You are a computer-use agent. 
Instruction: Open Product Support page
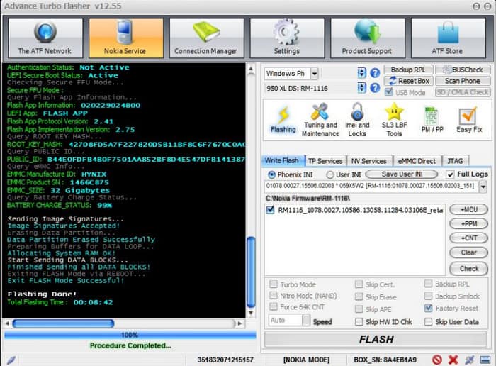(367, 38)
